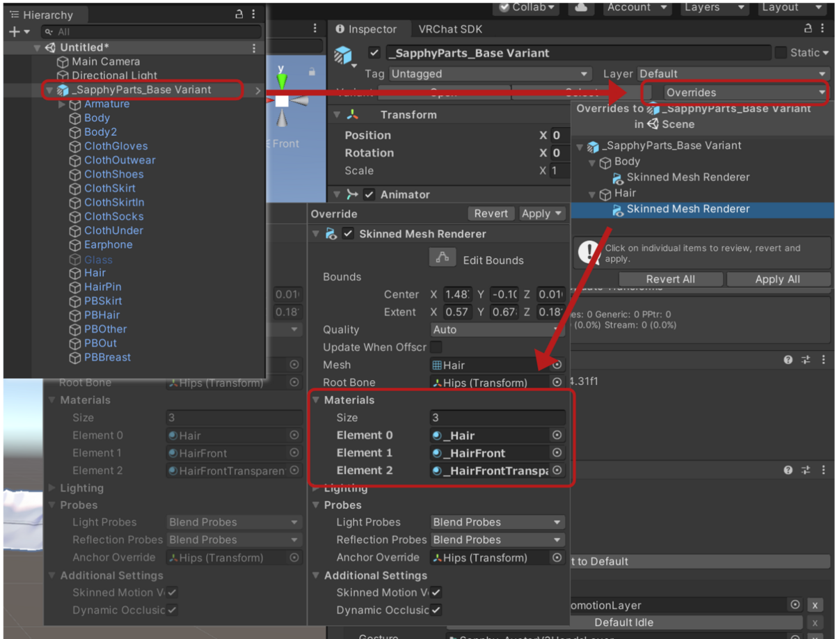
Task: Select Main Camera in the Hierarchy
Action: [x=106, y=61]
